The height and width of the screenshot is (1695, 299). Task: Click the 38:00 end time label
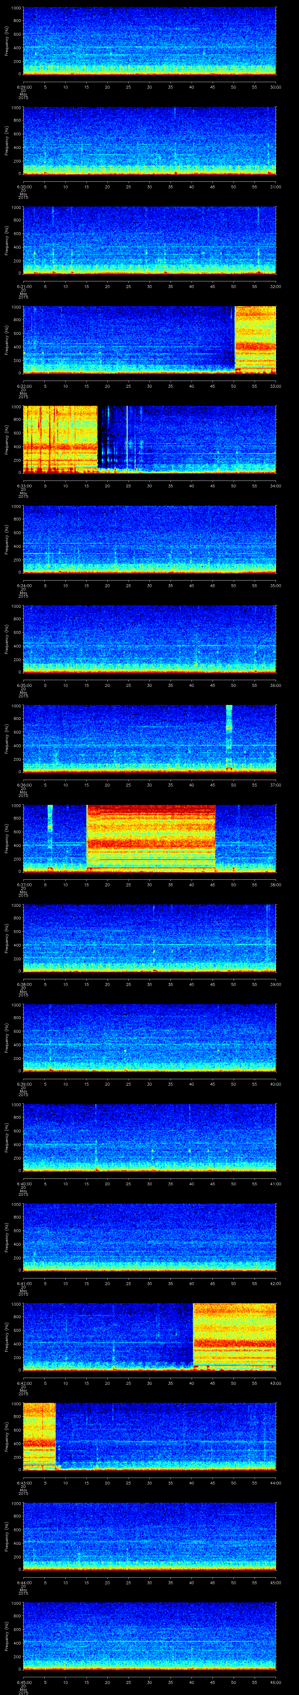[275, 884]
